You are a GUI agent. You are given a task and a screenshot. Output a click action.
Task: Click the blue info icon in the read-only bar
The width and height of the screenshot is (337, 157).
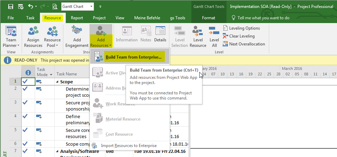[x=7, y=60]
